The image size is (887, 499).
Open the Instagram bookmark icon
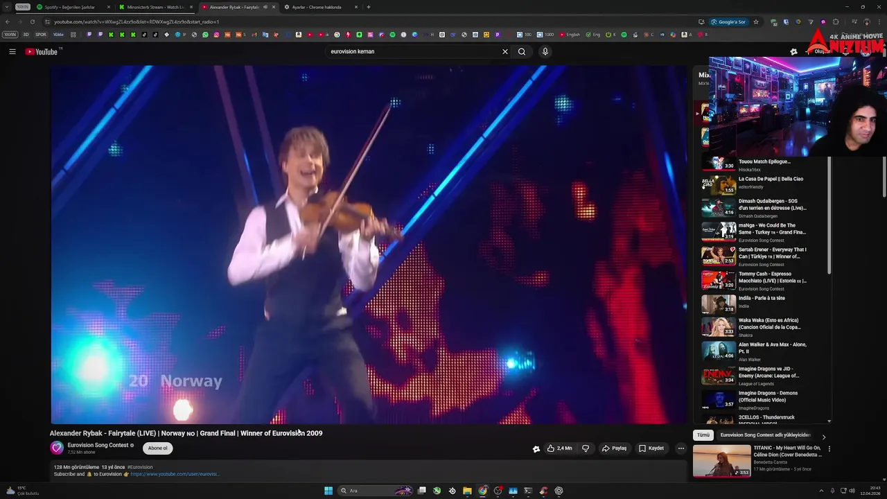(x=216, y=35)
